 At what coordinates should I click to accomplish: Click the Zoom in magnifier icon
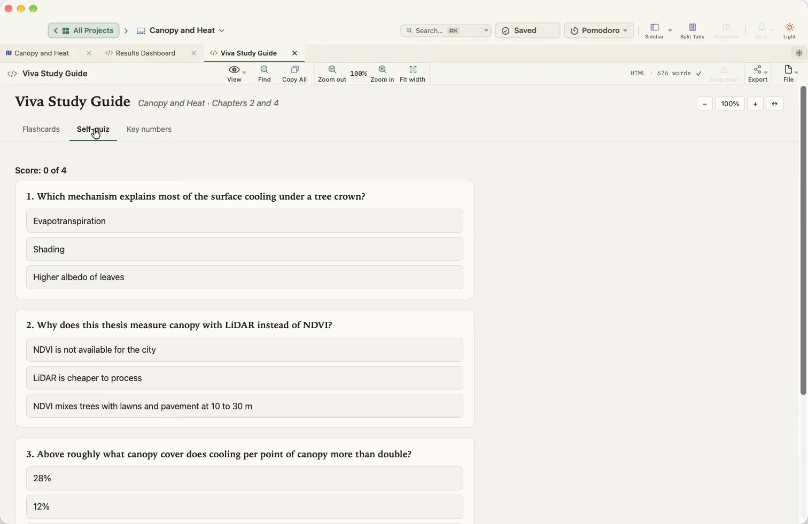pos(382,70)
